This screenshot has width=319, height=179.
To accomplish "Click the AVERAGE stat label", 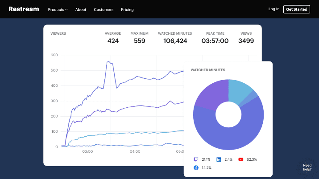I will tap(113, 33).
